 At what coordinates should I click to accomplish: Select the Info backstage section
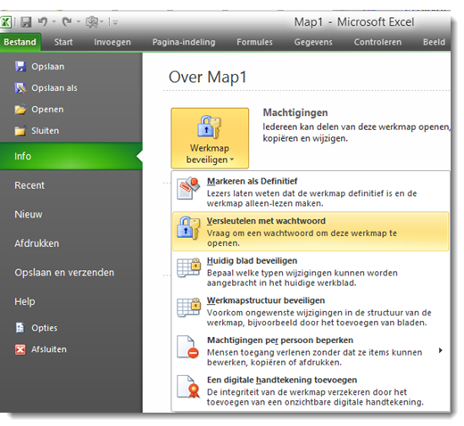[x=71, y=156]
